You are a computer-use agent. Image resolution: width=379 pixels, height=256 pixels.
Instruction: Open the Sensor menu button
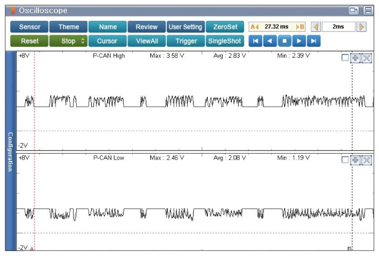(29, 27)
